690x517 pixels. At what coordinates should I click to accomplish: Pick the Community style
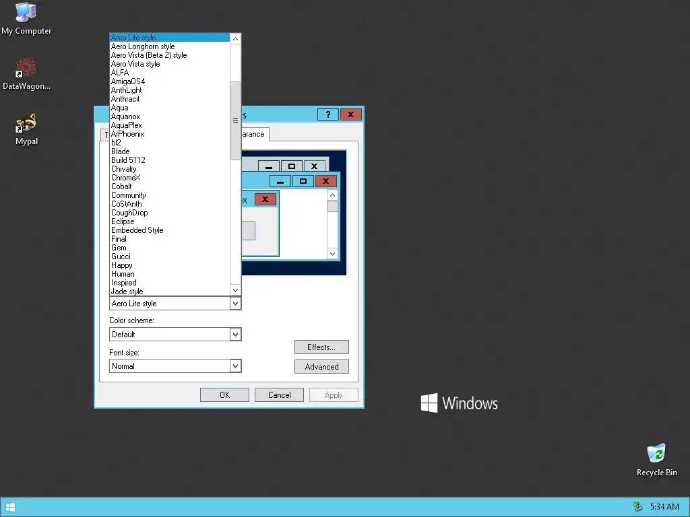coord(169,196)
